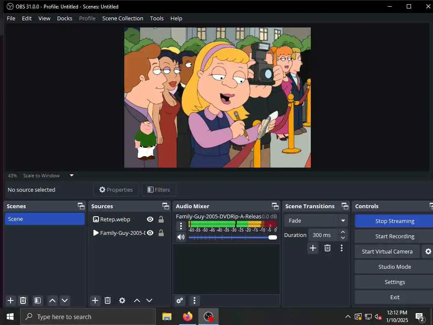This screenshot has height=325, width=433.
Task: Open Audio Mixer menu at dock bottom
Action: point(195,300)
